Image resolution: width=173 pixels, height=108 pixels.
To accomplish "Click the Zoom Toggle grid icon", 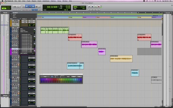I will [x=24, y=10].
